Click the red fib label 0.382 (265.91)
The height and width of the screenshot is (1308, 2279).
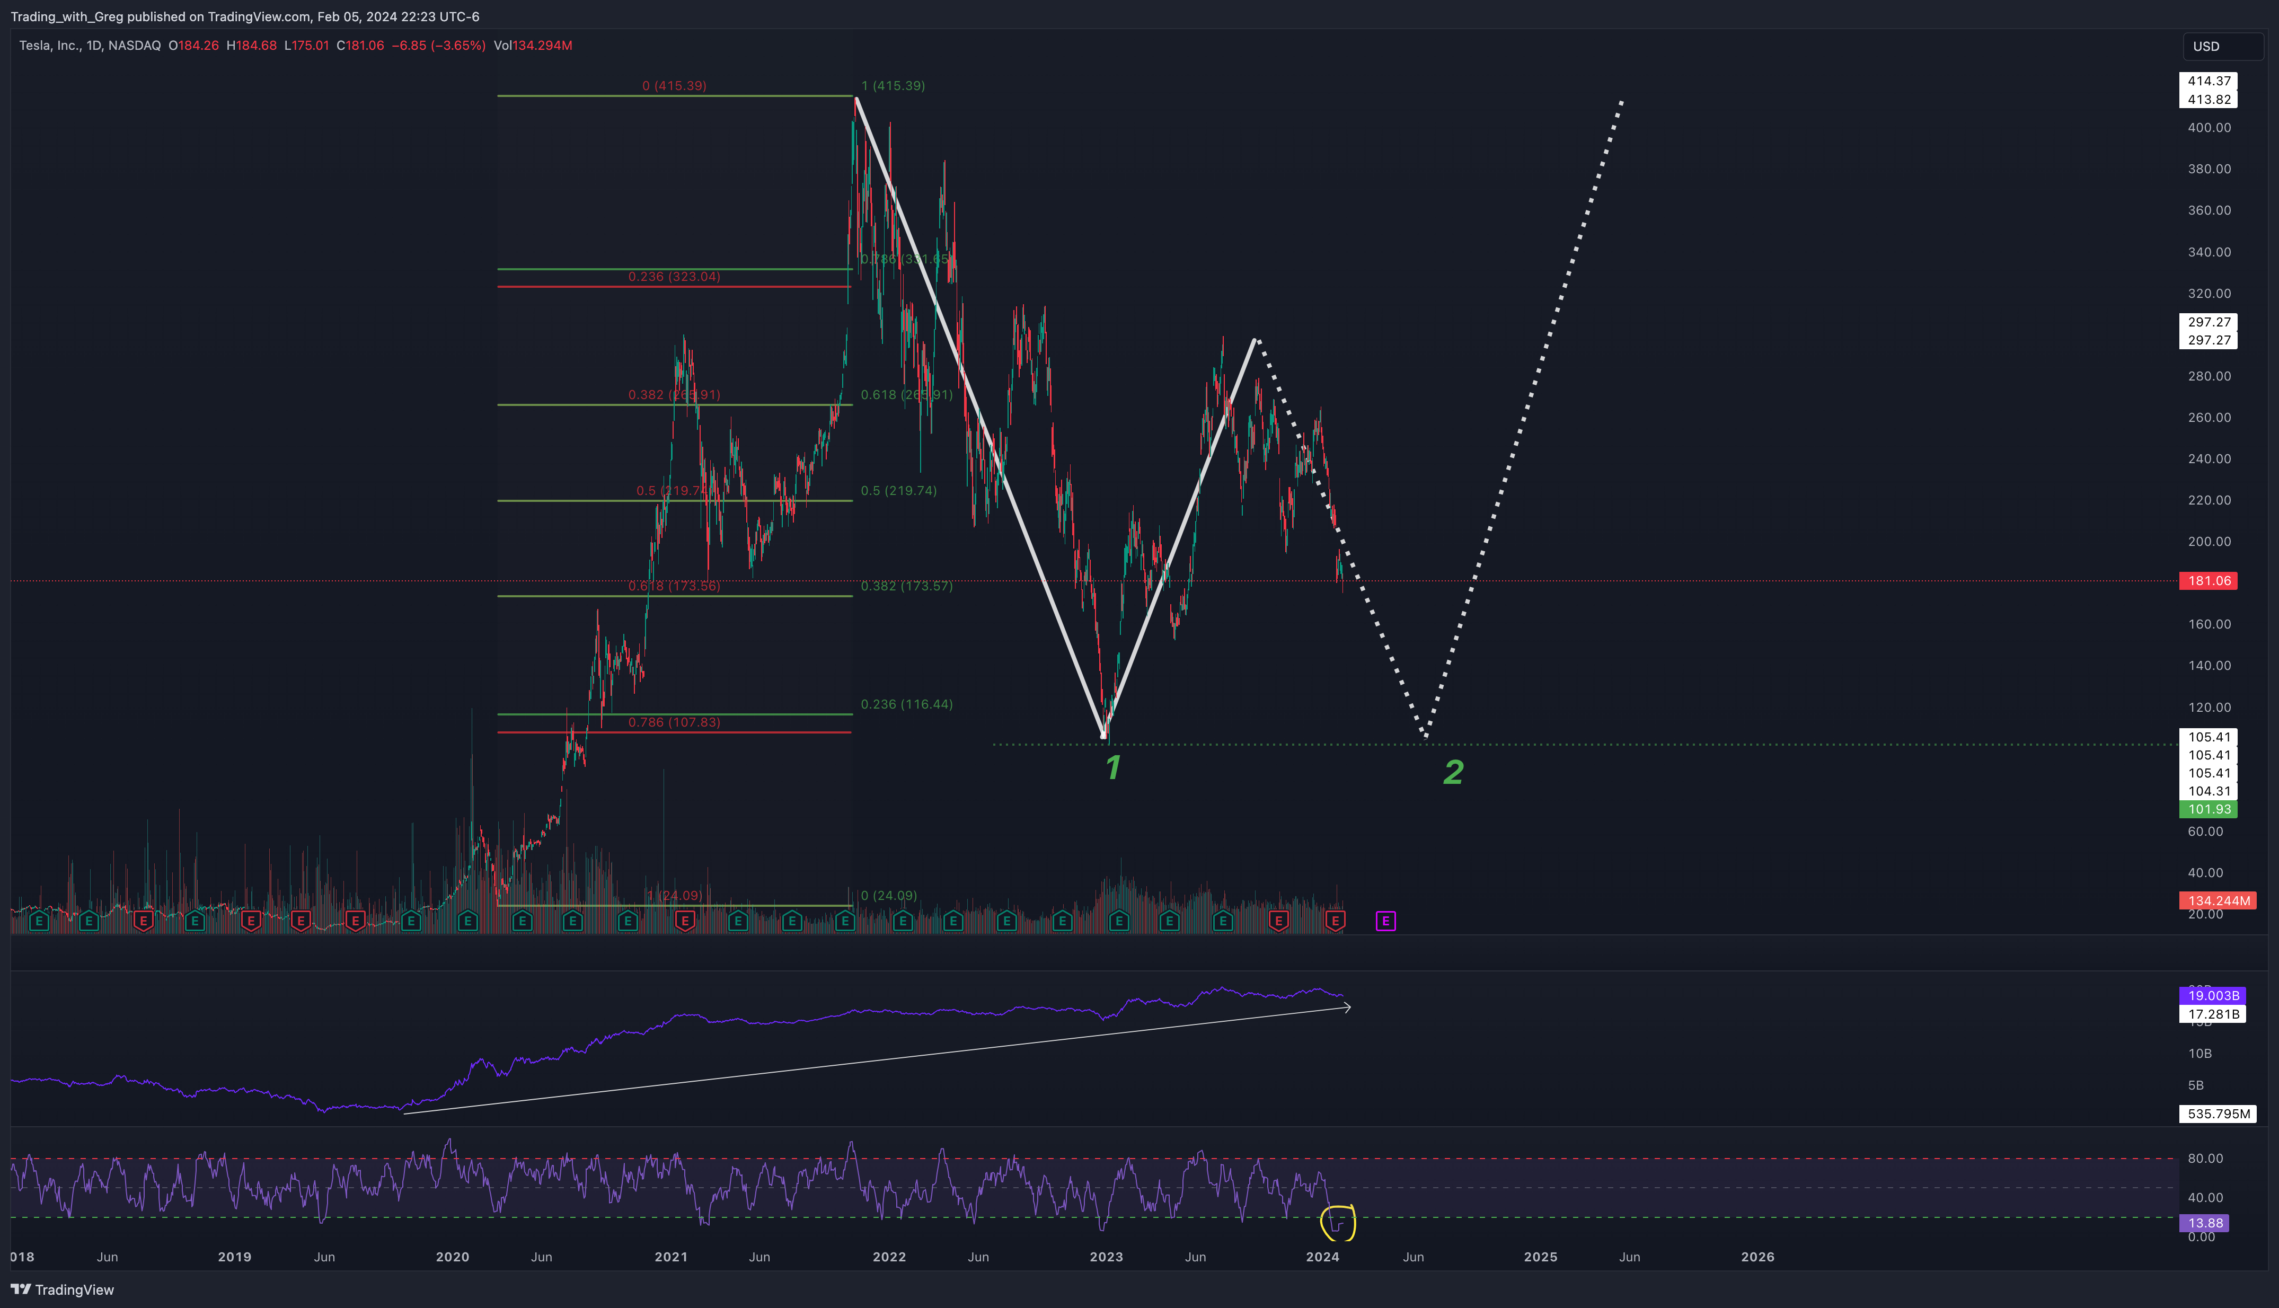[x=674, y=394]
